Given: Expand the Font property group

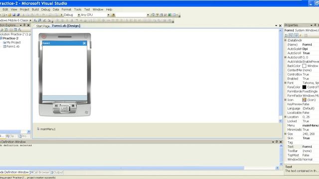Looking at the screenshot, I should point(285,83).
